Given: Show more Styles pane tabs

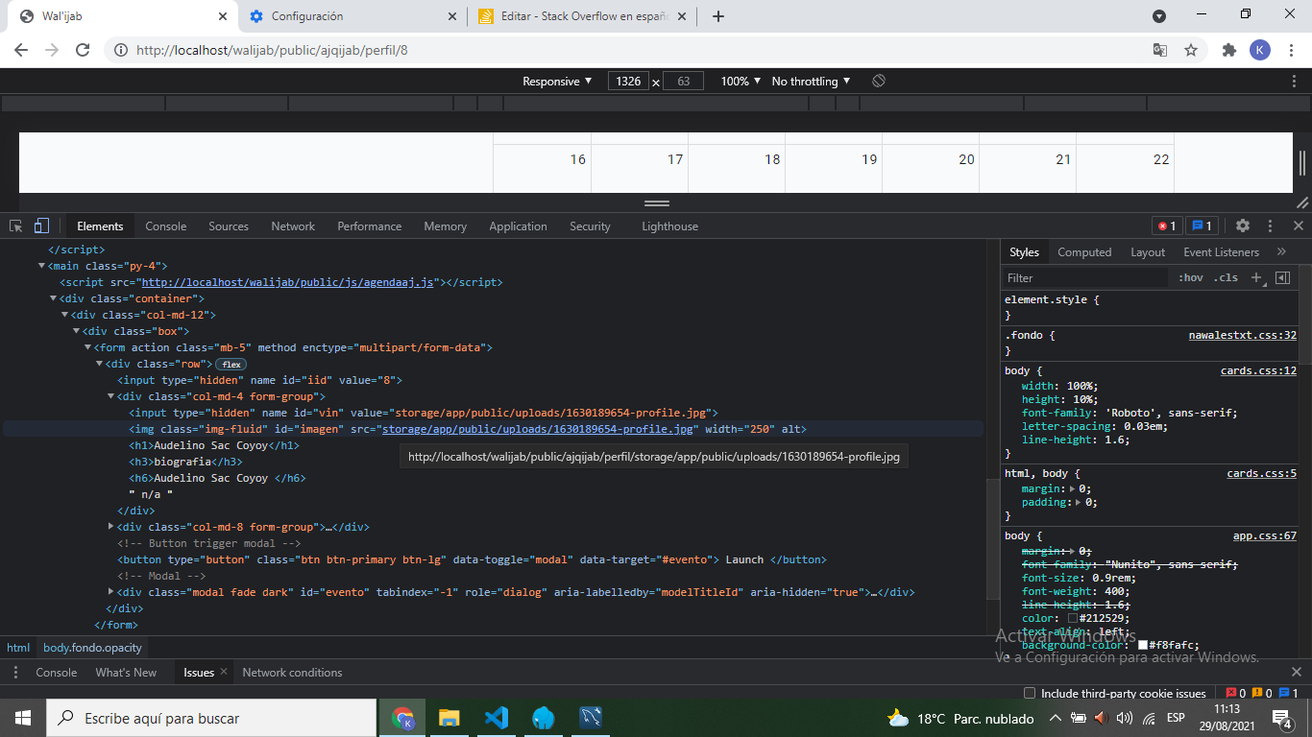Looking at the screenshot, I should coord(1281,251).
